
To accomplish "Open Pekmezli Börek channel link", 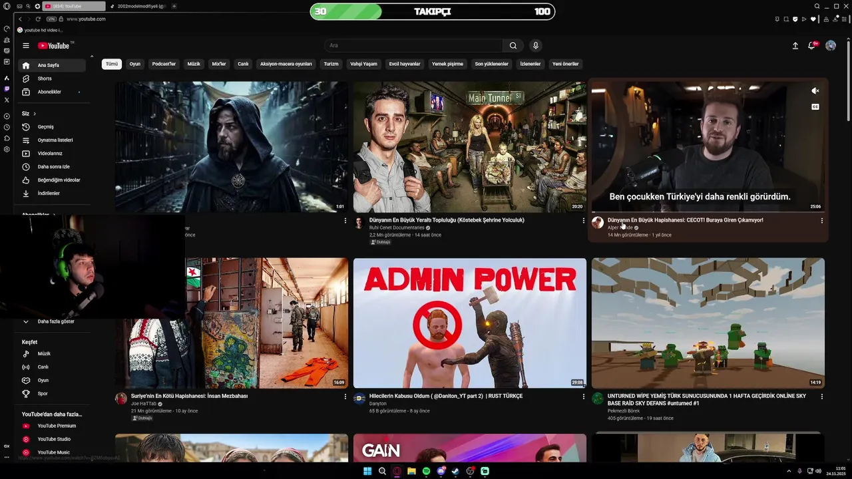I will pyautogui.click(x=624, y=411).
